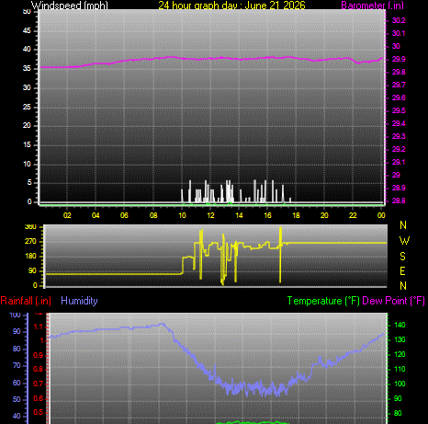Image resolution: width=428 pixels, height=424 pixels.
Task: Click the 110 value on temperature axis
Action: coord(400,369)
